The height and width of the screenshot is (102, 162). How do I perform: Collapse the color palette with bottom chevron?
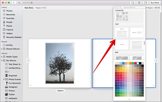[x=129, y=99]
